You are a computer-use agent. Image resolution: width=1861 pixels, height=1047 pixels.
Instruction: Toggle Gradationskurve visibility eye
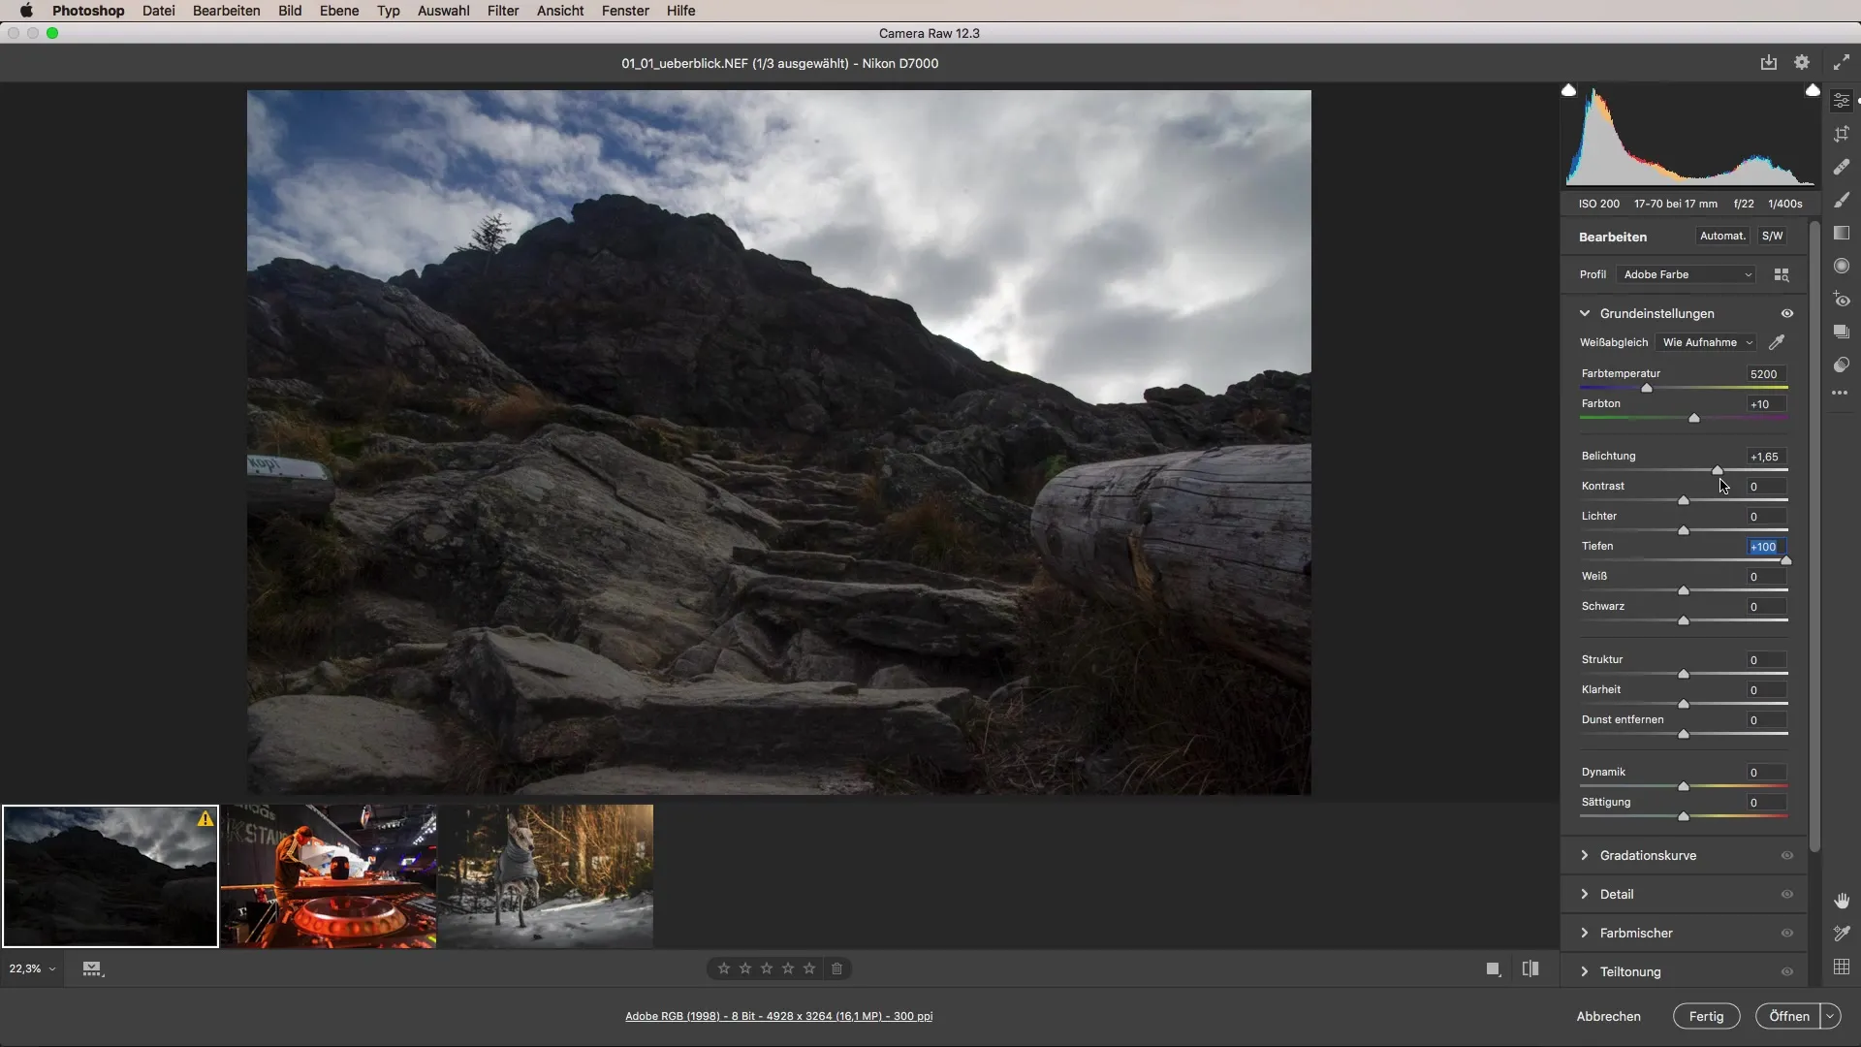[1787, 856]
